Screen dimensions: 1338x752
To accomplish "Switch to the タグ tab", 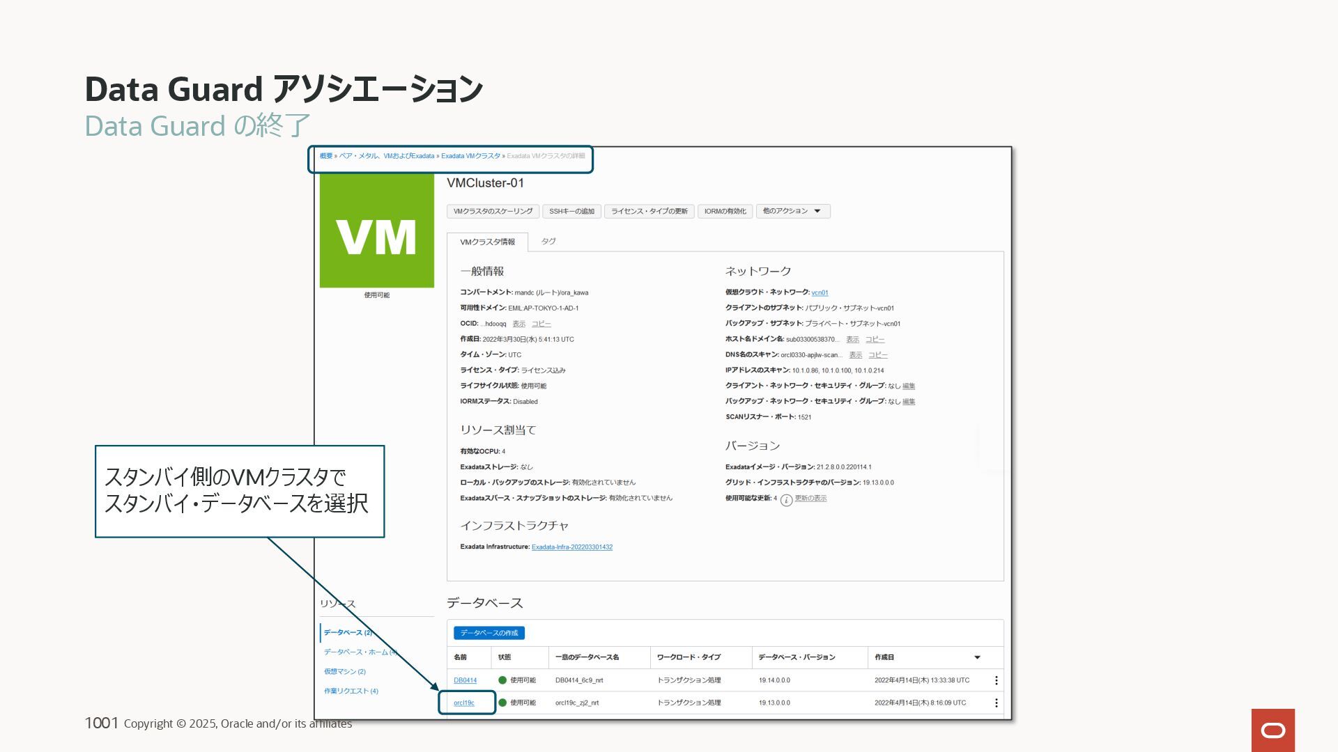I will (x=548, y=242).
